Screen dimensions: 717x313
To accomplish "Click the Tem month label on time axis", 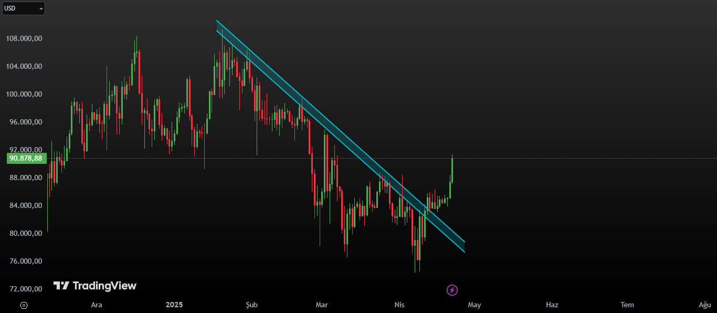I will (x=627, y=305).
